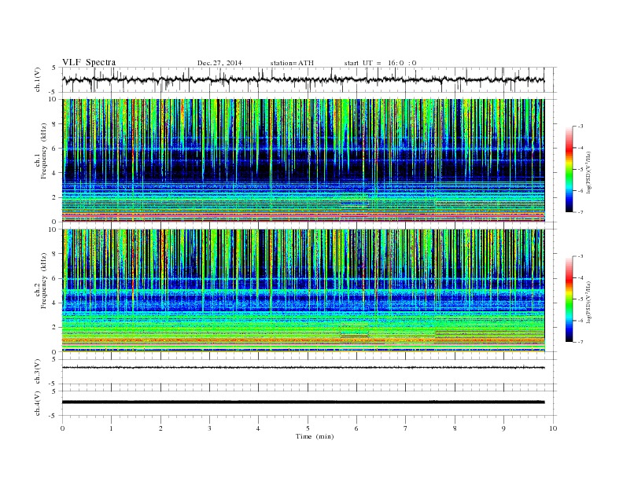Click ch.2 spectrogram frequency tick '4'

(54, 303)
